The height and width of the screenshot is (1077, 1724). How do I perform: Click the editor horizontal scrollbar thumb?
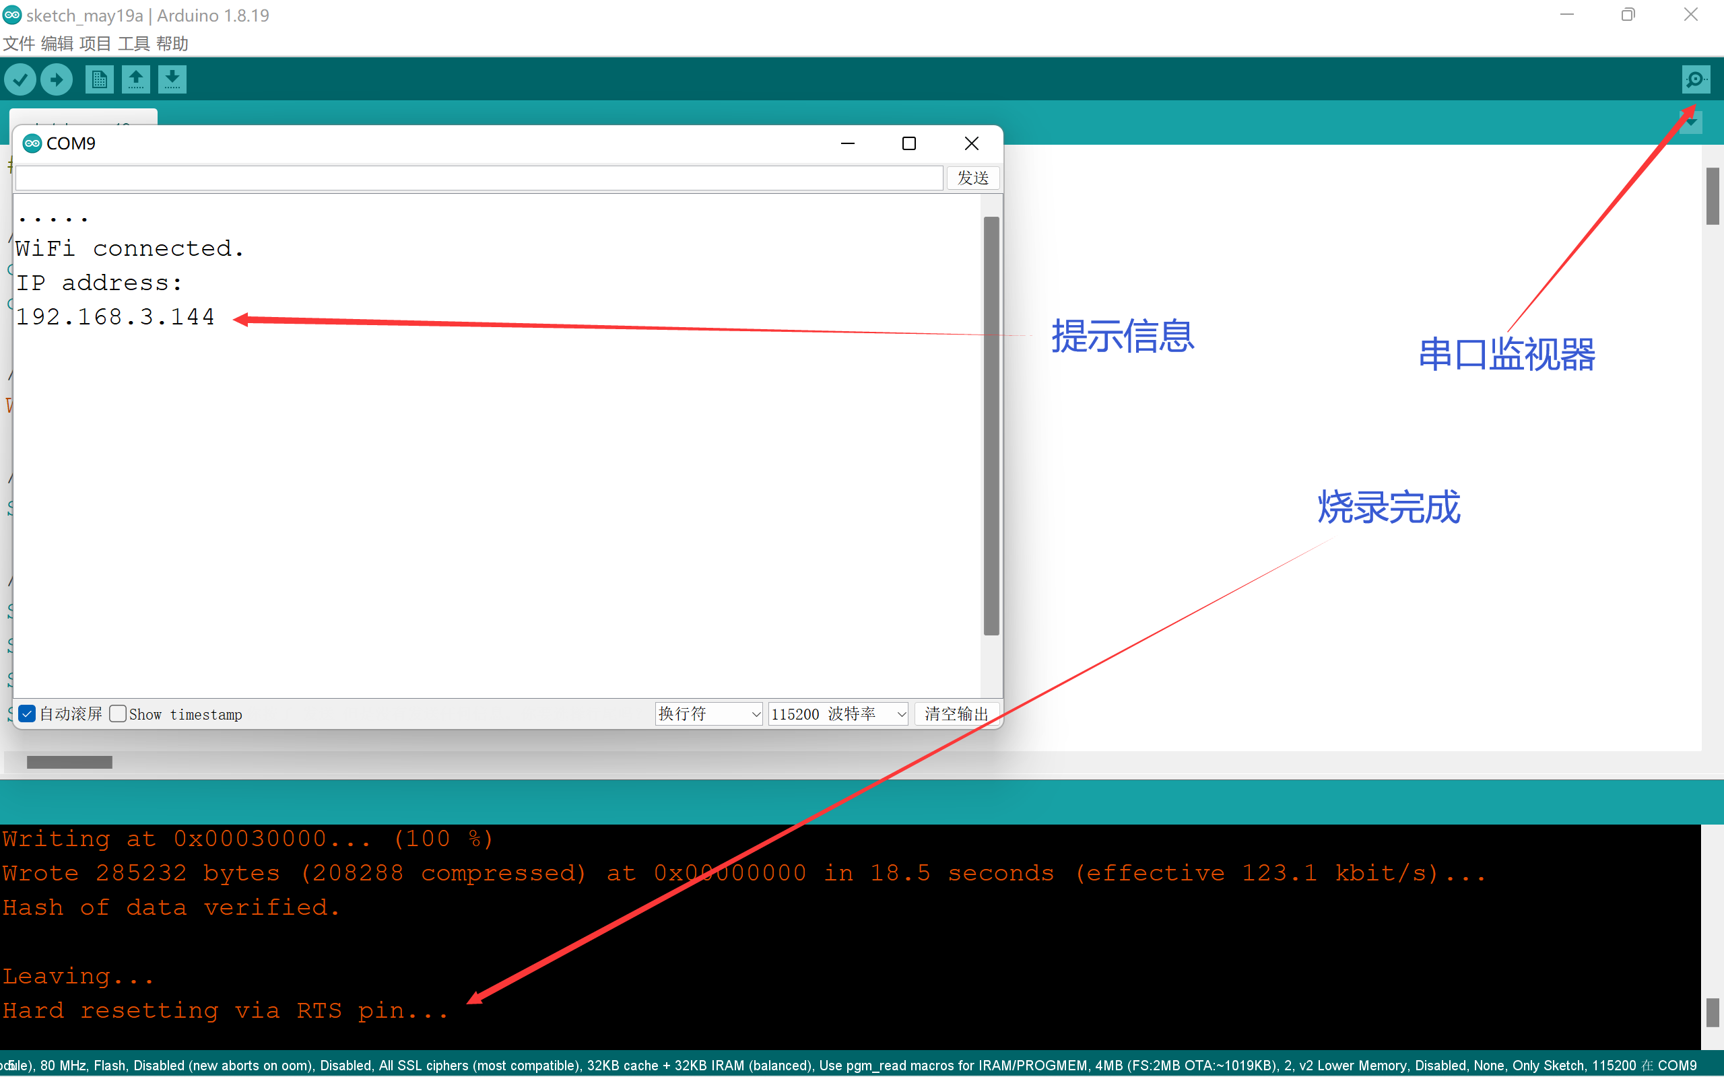69,762
